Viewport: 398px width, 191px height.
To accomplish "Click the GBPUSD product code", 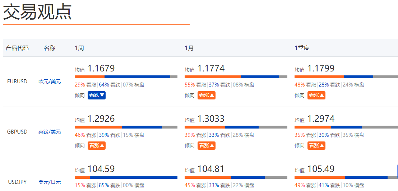I will (x=17, y=132).
